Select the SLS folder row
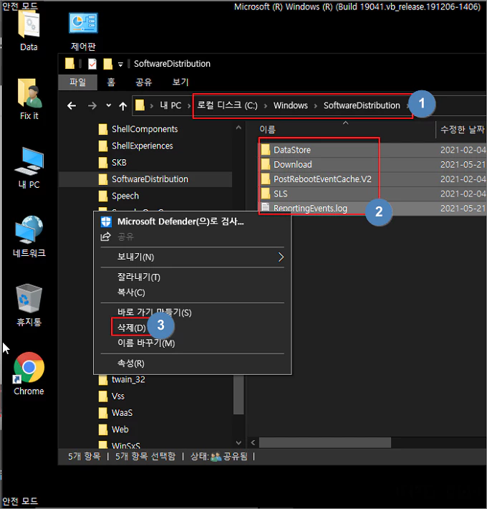The image size is (487, 509). [x=372, y=194]
